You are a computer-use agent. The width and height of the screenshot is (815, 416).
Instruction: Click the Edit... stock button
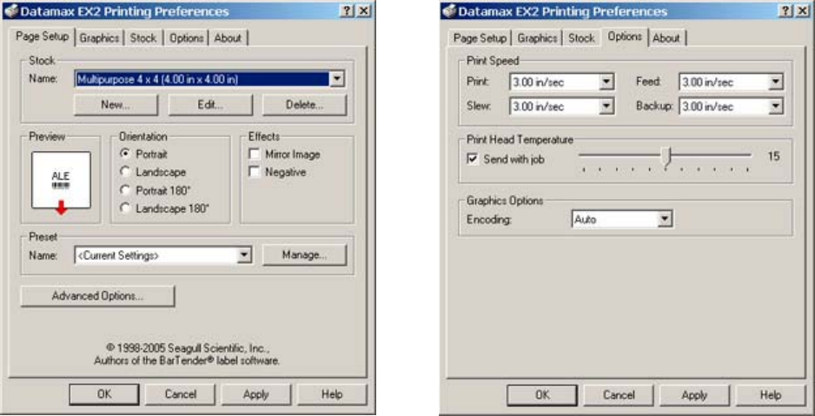210,104
